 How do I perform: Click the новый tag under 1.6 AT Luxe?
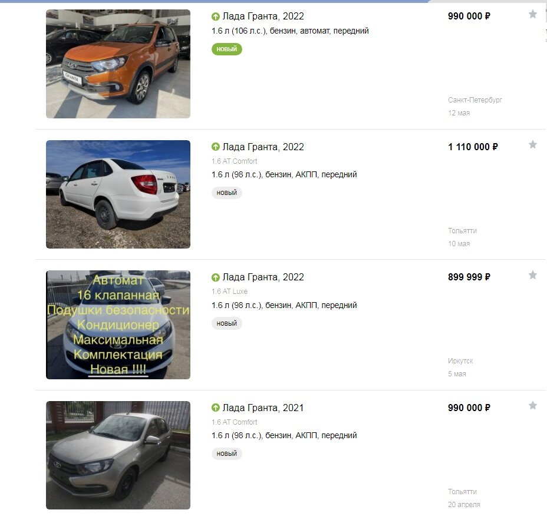[227, 323]
